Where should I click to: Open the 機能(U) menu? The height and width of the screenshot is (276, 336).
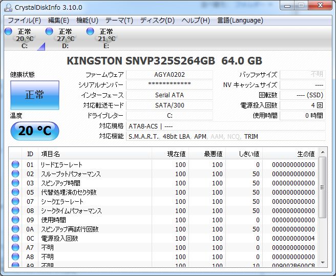coord(87,20)
